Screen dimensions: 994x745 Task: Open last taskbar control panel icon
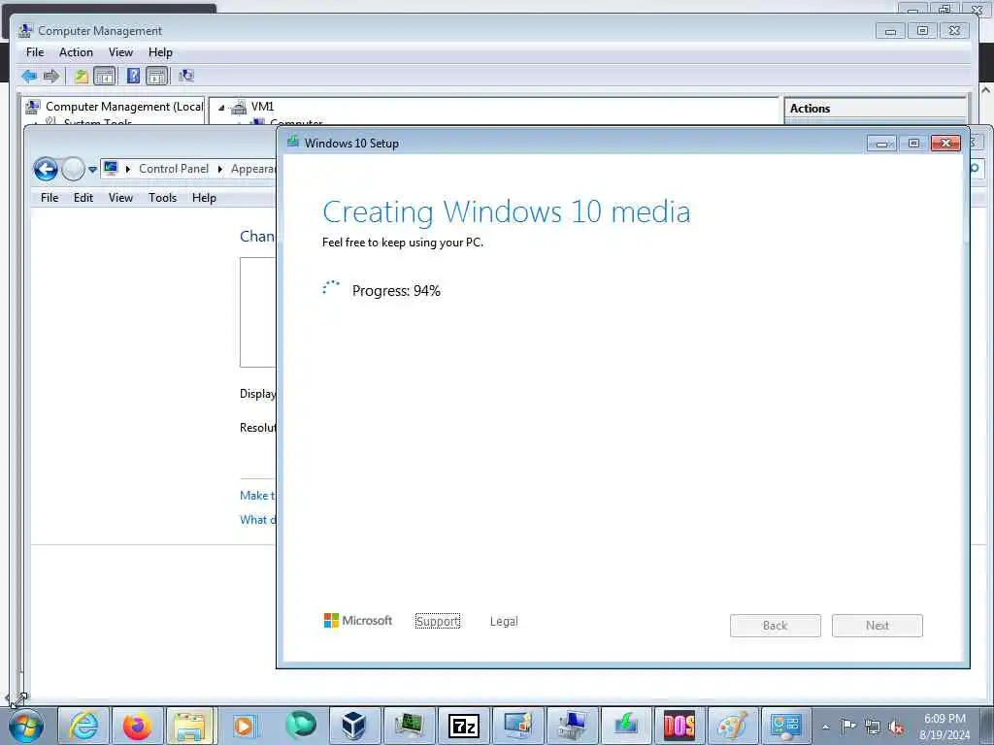(786, 726)
